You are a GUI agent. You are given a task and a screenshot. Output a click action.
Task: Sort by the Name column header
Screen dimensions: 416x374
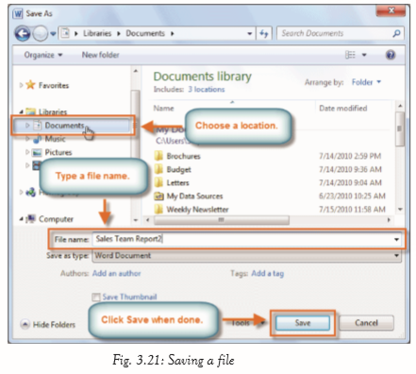[163, 109]
